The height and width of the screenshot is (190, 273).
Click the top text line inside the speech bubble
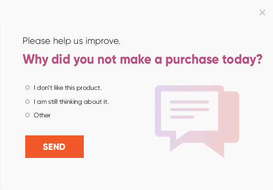[189, 102]
